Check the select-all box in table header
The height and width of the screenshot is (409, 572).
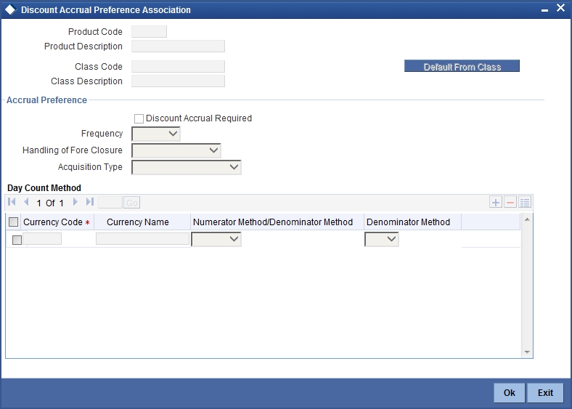point(14,222)
